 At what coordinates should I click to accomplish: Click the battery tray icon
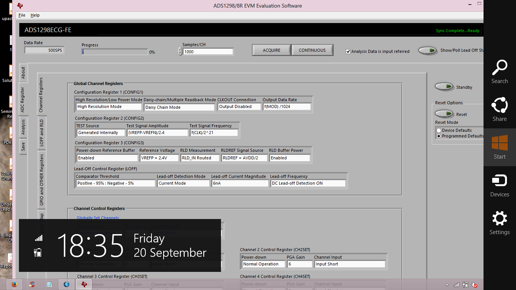coord(465,285)
